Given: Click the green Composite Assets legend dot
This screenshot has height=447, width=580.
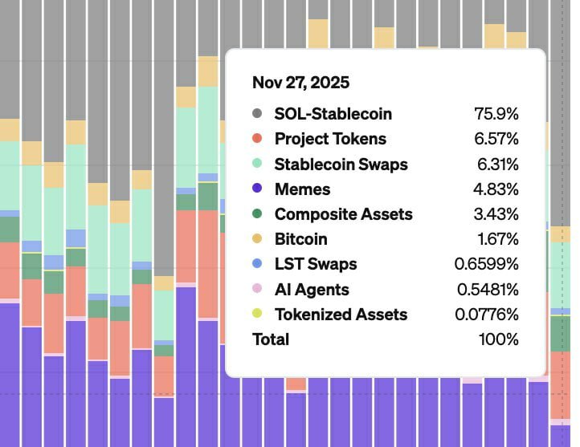Looking at the screenshot, I should click(x=257, y=214).
